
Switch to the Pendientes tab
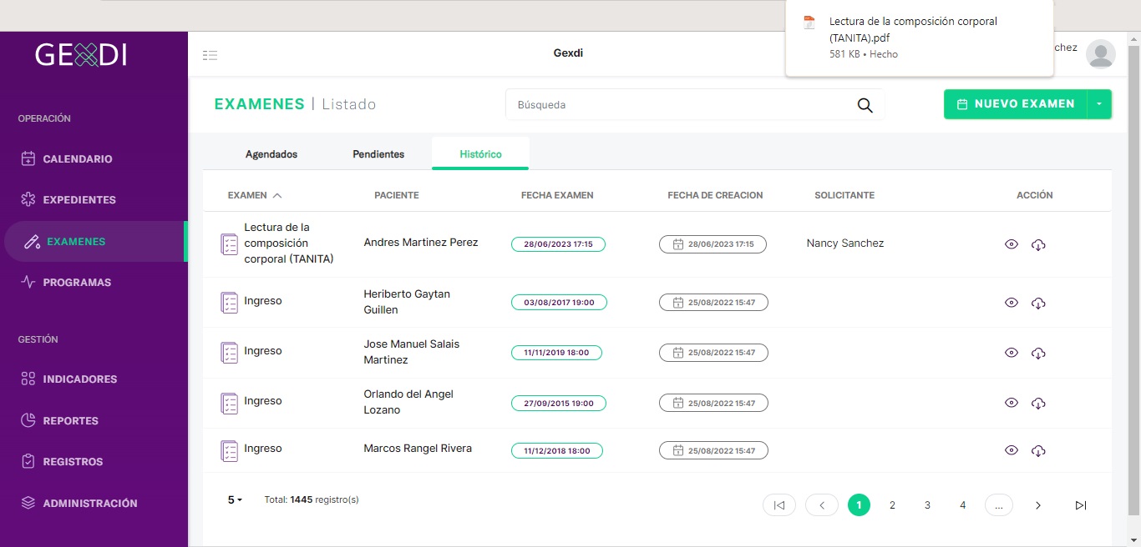(378, 154)
